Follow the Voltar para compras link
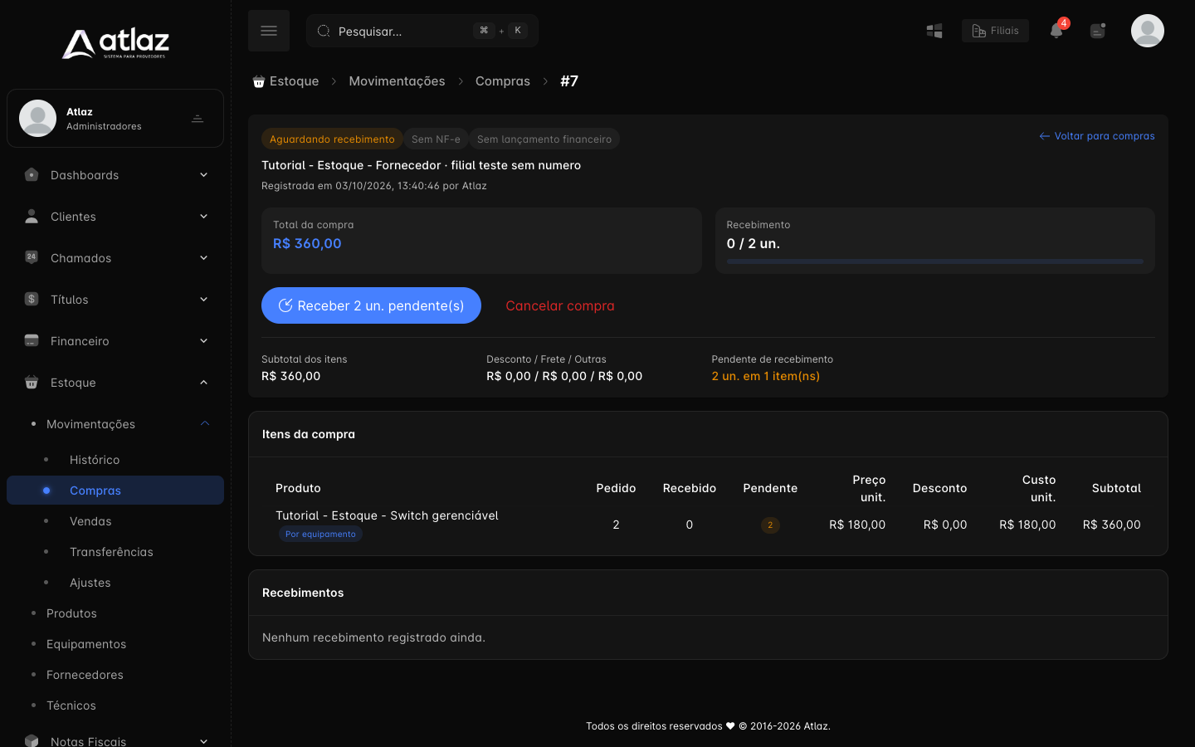1195x747 pixels. [x=1097, y=136]
